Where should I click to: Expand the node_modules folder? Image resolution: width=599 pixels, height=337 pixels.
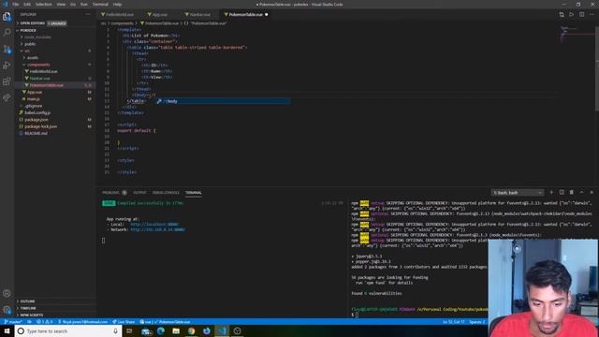[x=37, y=37]
